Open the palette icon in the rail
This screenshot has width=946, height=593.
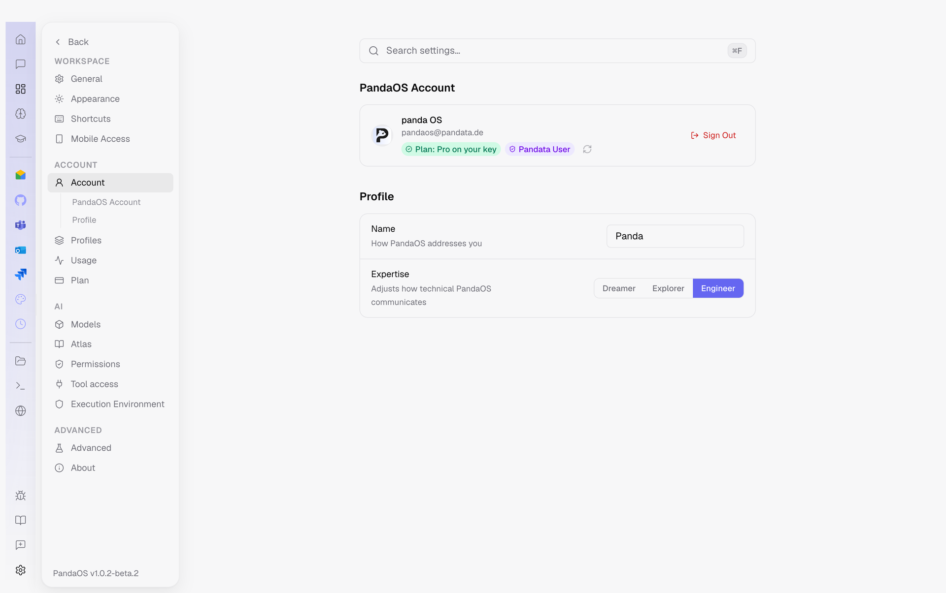(20, 299)
